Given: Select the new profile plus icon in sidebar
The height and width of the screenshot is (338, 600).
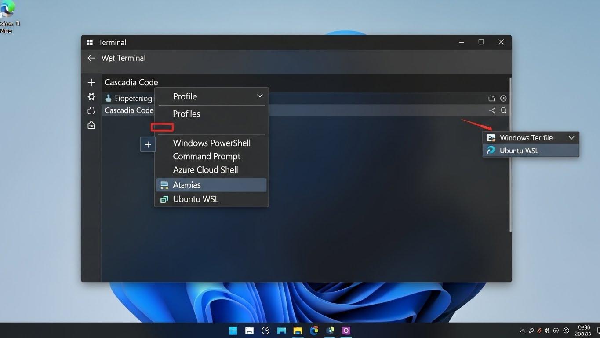Looking at the screenshot, I should [91, 82].
